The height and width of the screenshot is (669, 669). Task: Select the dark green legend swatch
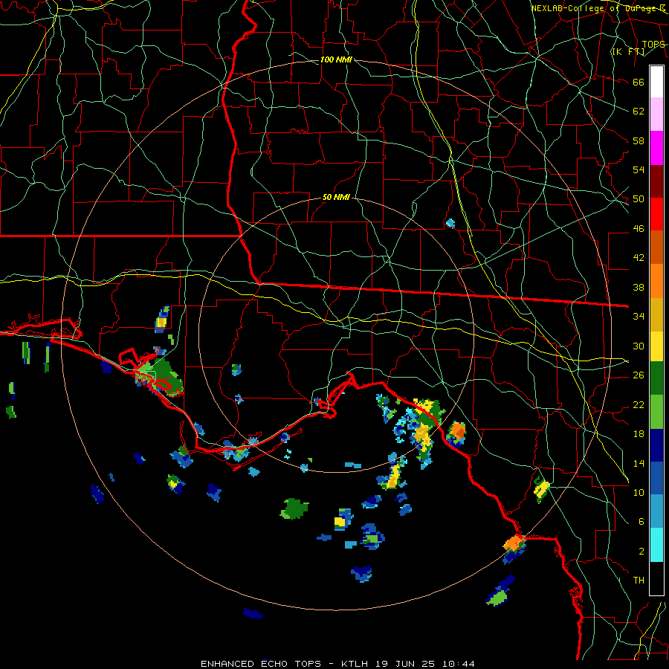point(656,378)
